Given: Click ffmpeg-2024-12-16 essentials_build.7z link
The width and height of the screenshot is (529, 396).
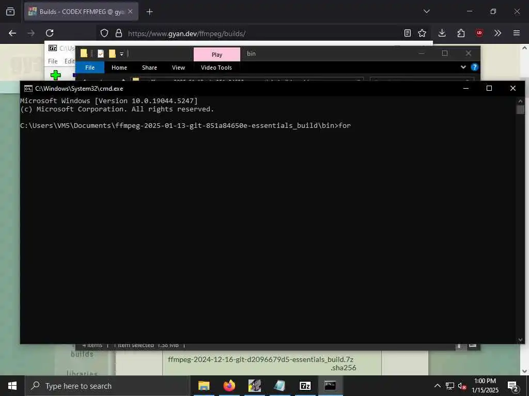Looking at the screenshot, I should 260,359.
